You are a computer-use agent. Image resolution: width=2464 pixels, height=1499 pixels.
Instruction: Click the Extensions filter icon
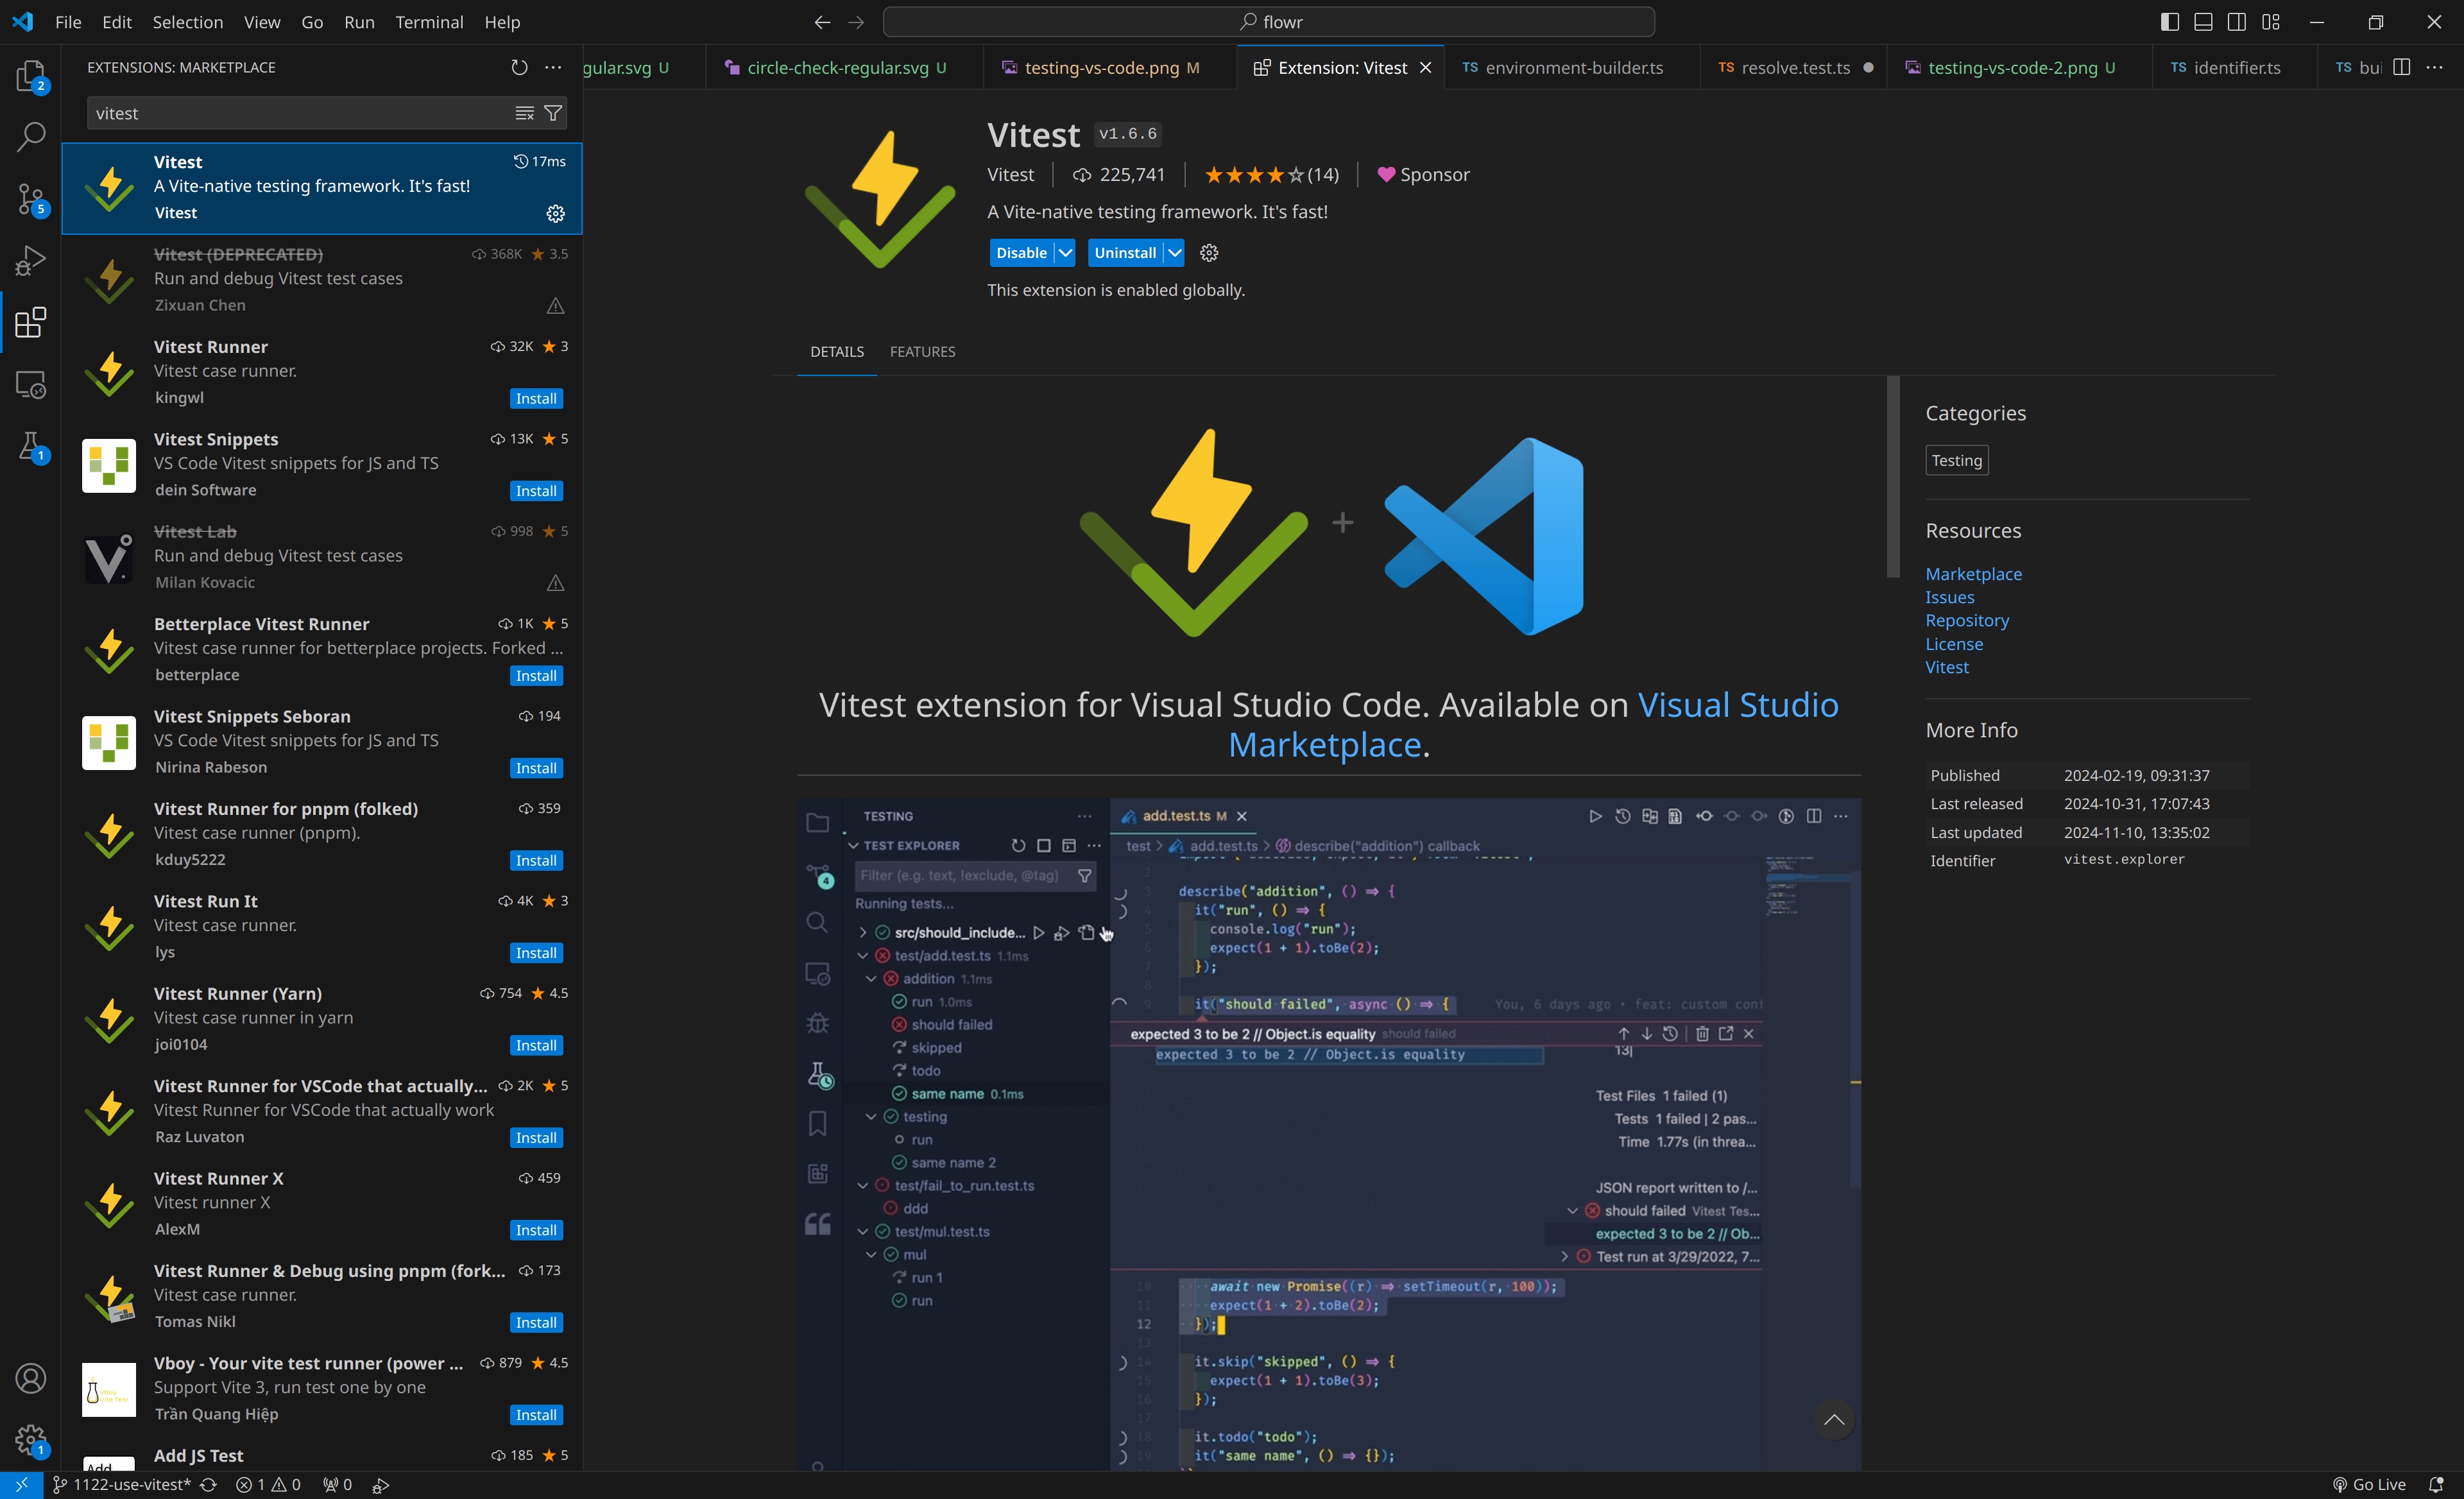pyautogui.click(x=552, y=111)
